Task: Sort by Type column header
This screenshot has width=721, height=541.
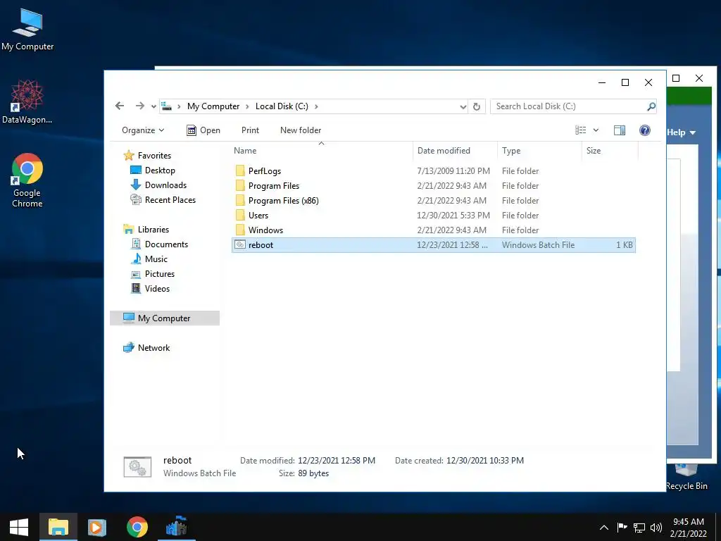Action: [511, 151]
